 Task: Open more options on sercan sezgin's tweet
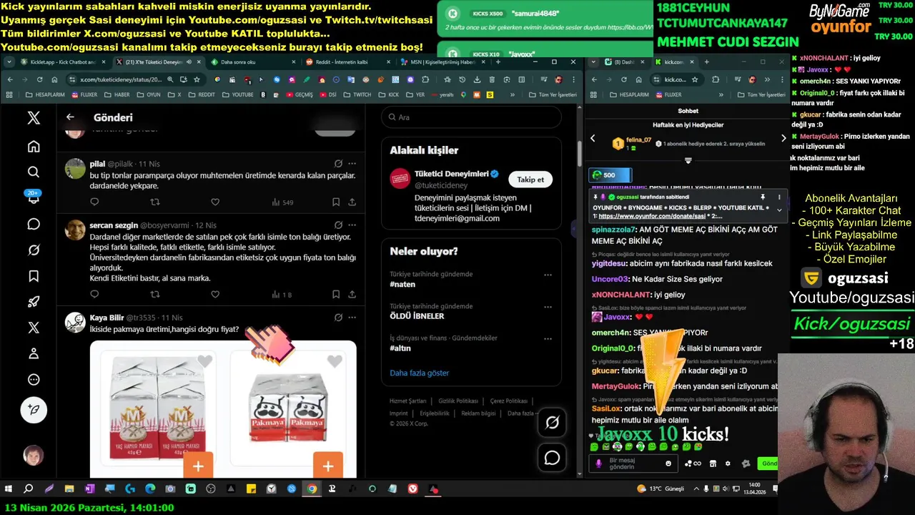pyautogui.click(x=352, y=225)
